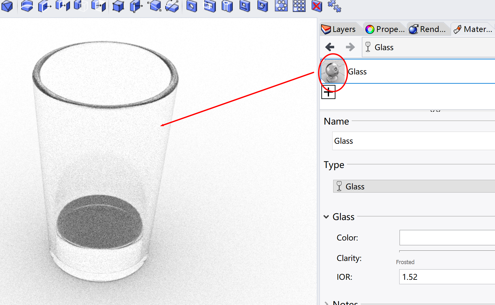Click the Clarity slider track

tap(447, 251)
